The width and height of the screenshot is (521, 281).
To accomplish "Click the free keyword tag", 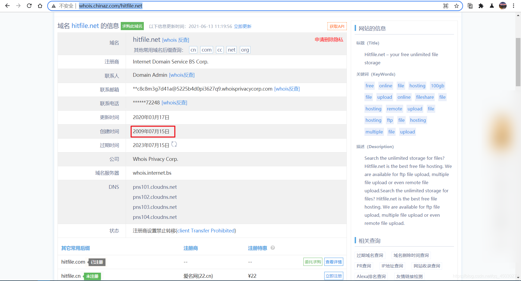I will tap(370, 86).
